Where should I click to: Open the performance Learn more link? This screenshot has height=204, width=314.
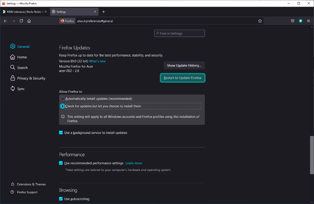(x=134, y=163)
